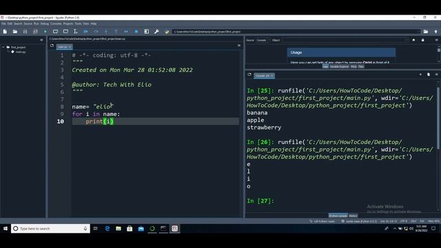Click LSP Python status bar entry
Viewport: 441px width, 248px height.
point(322,221)
